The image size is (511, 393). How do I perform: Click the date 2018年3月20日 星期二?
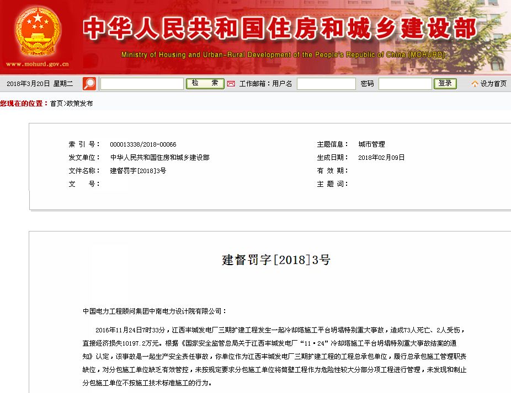[x=40, y=84]
